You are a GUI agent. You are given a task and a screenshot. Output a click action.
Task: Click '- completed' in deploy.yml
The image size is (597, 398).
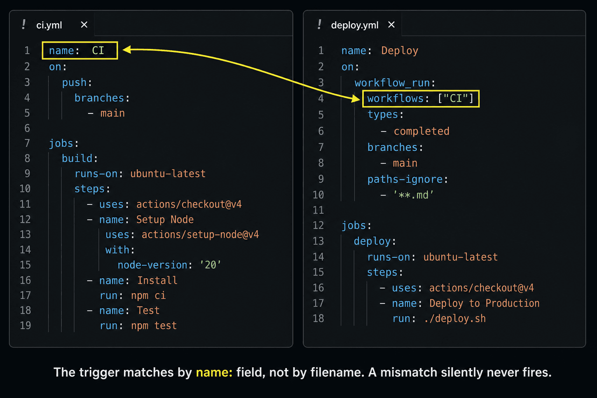[x=415, y=131]
